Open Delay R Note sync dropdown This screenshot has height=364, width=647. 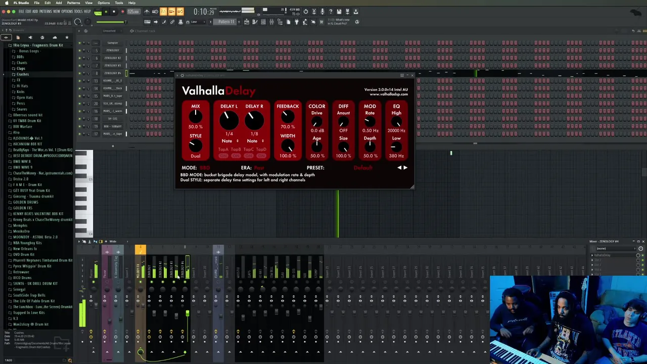255,141
